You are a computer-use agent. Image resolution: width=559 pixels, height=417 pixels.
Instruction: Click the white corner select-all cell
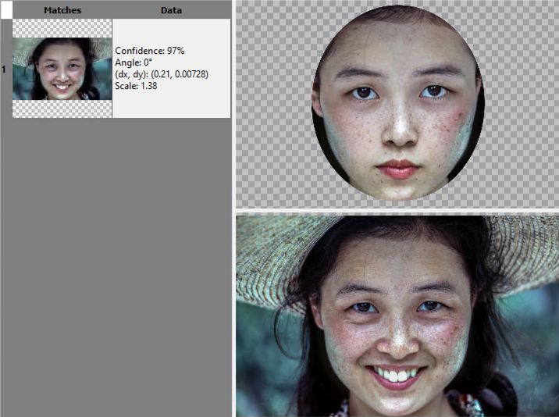click(5, 9)
